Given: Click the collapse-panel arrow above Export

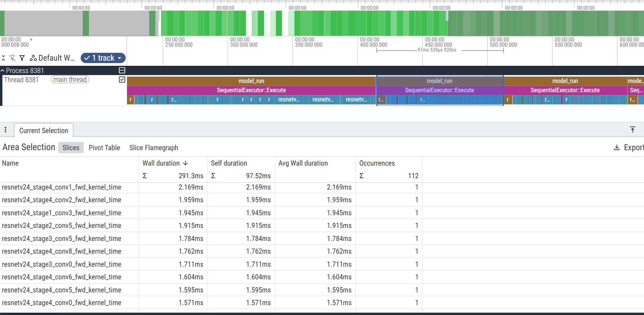Looking at the screenshot, I should pyautogui.click(x=633, y=130).
